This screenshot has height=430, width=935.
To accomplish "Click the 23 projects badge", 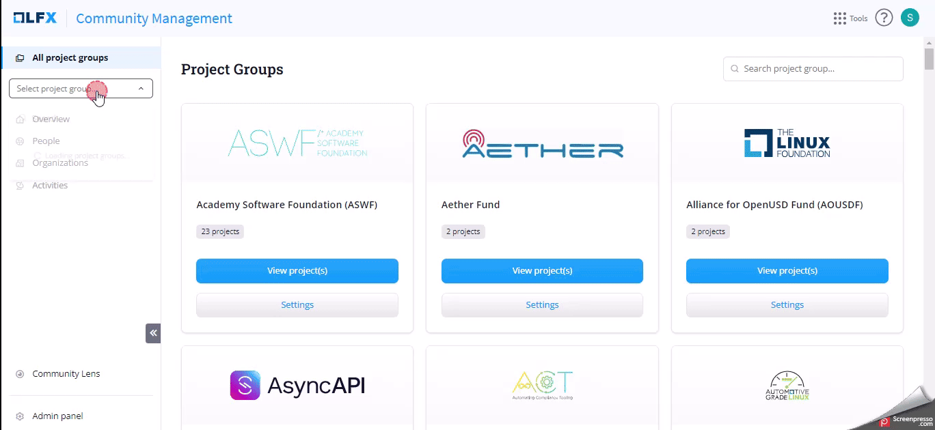I will tap(220, 232).
